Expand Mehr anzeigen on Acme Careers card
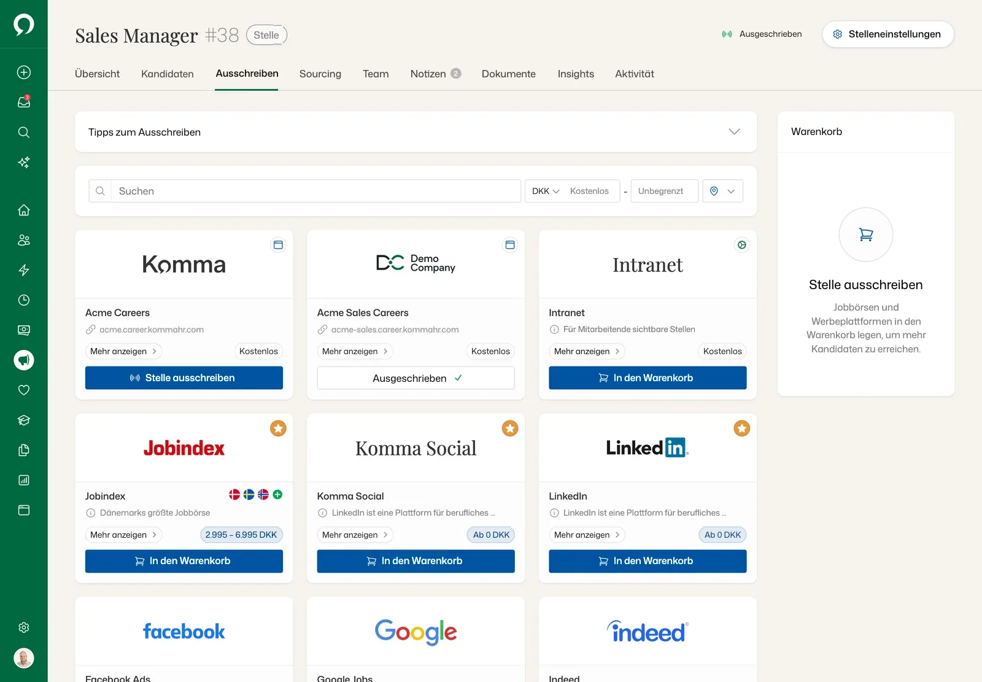The image size is (982, 682). click(123, 351)
